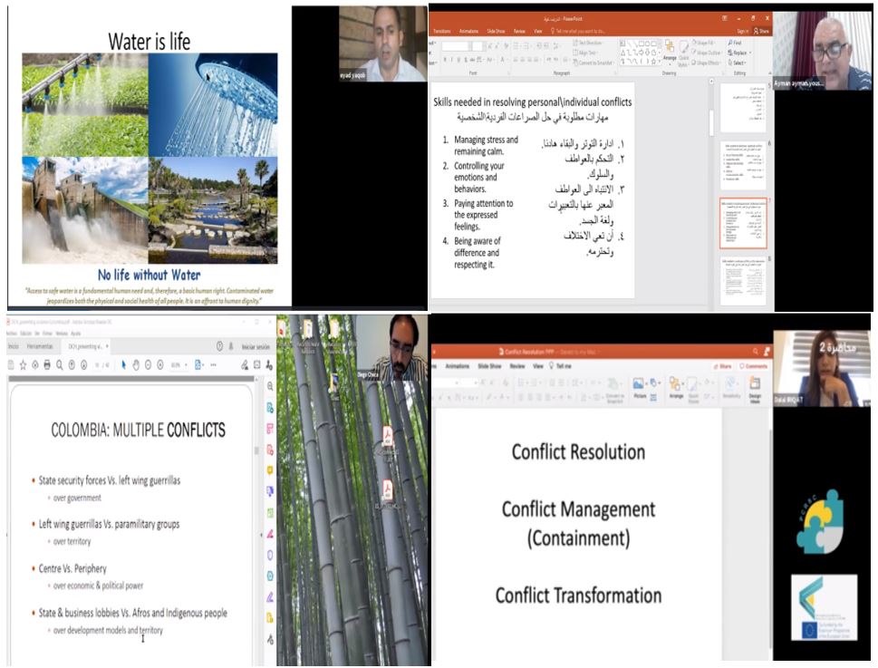Open Shape Effects dropdown in Arabic skills PowerPoint
878x668 pixels.
[x=706, y=63]
